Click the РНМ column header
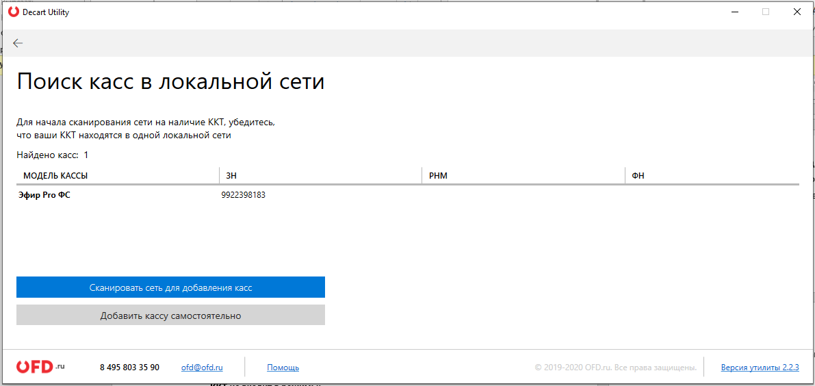The width and height of the screenshot is (815, 386). (523, 176)
